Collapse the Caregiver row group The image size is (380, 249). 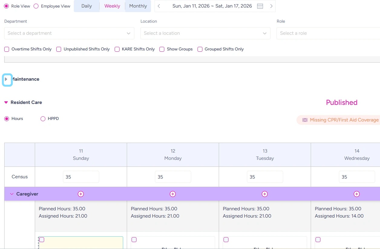click(x=12, y=194)
